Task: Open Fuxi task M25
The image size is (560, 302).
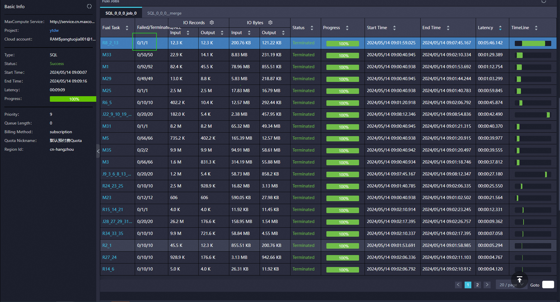Action: pos(107,91)
